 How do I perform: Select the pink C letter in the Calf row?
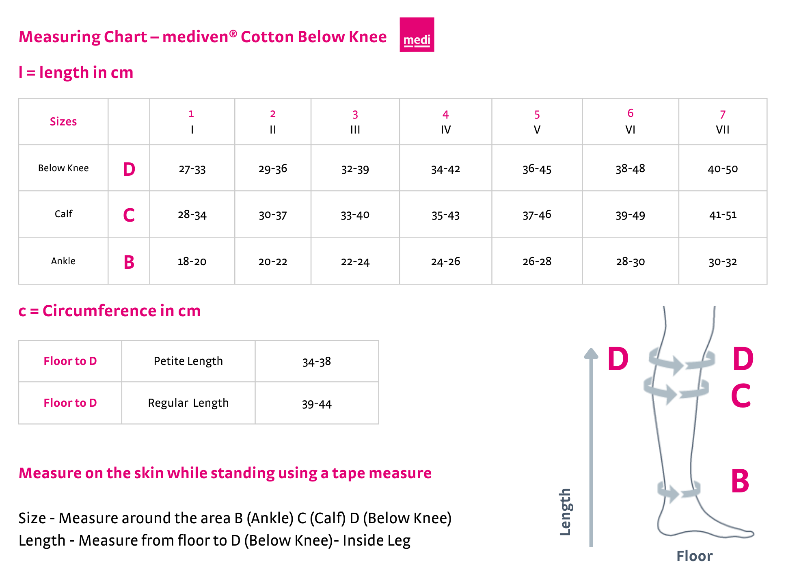pos(129,215)
